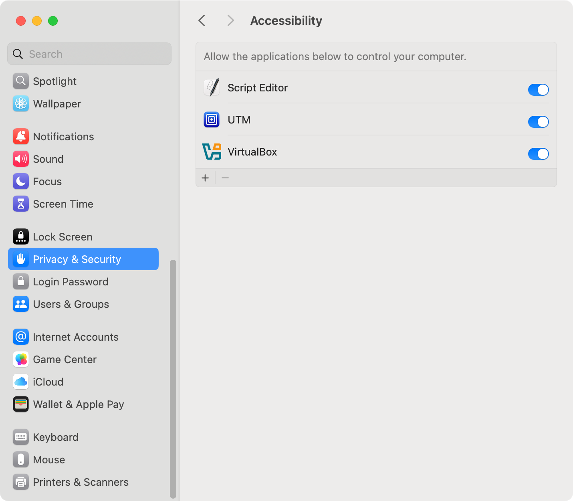
Task: Go back with the left chevron
Action: [x=202, y=20]
